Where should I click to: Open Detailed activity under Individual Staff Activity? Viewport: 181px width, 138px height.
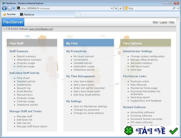(26, 81)
